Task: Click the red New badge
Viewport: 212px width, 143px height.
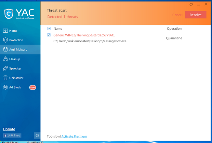Action: pyautogui.click(x=33, y=88)
